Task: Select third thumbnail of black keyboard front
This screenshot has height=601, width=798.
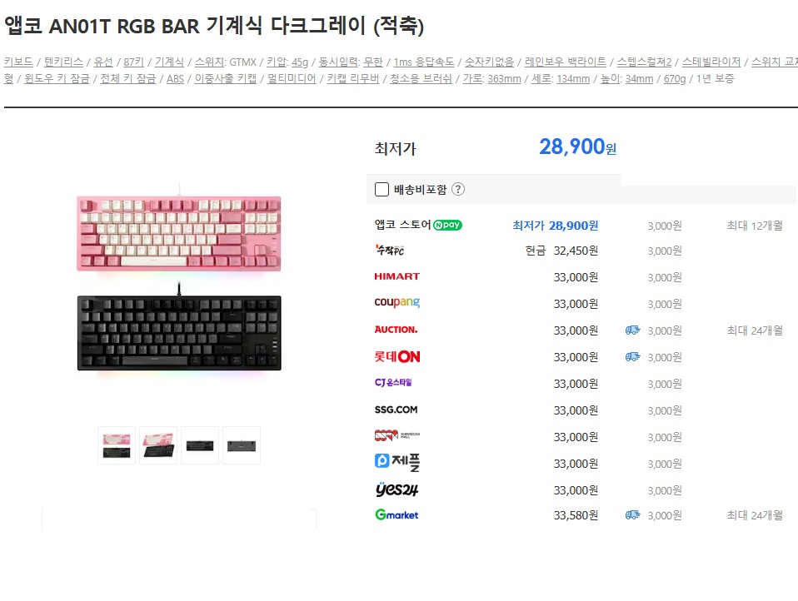Action: pyautogui.click(x=200, y=445)
